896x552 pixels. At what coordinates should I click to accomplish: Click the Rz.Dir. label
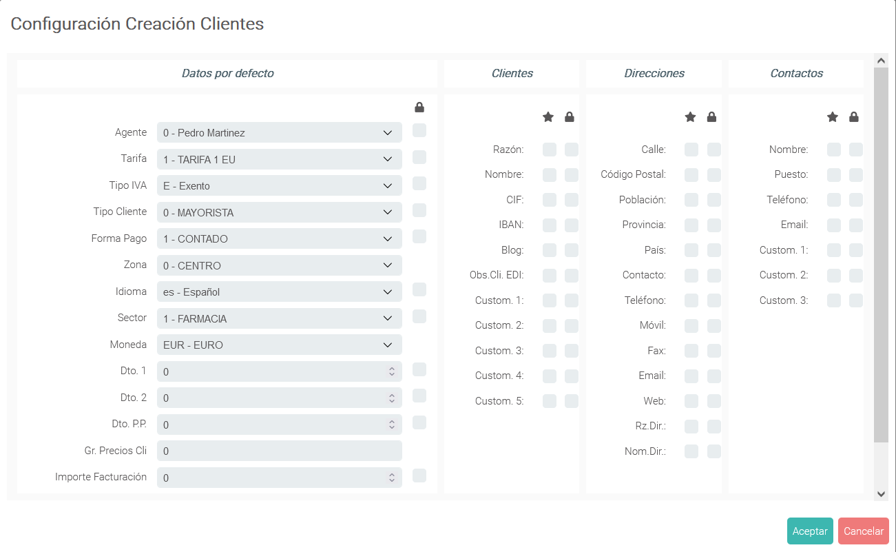651,426
